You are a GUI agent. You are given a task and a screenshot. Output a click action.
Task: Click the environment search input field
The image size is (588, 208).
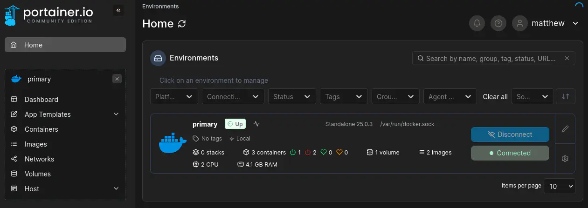pyautogui.click(x=490, y=59)
